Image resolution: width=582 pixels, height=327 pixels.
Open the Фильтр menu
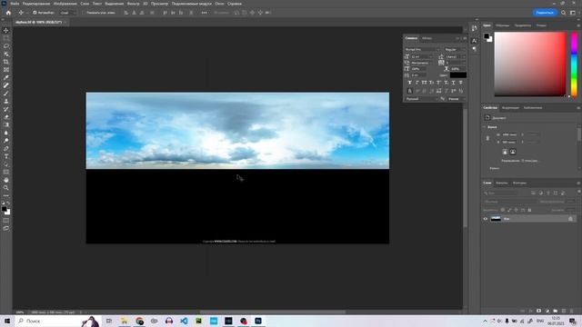(134, 4)
